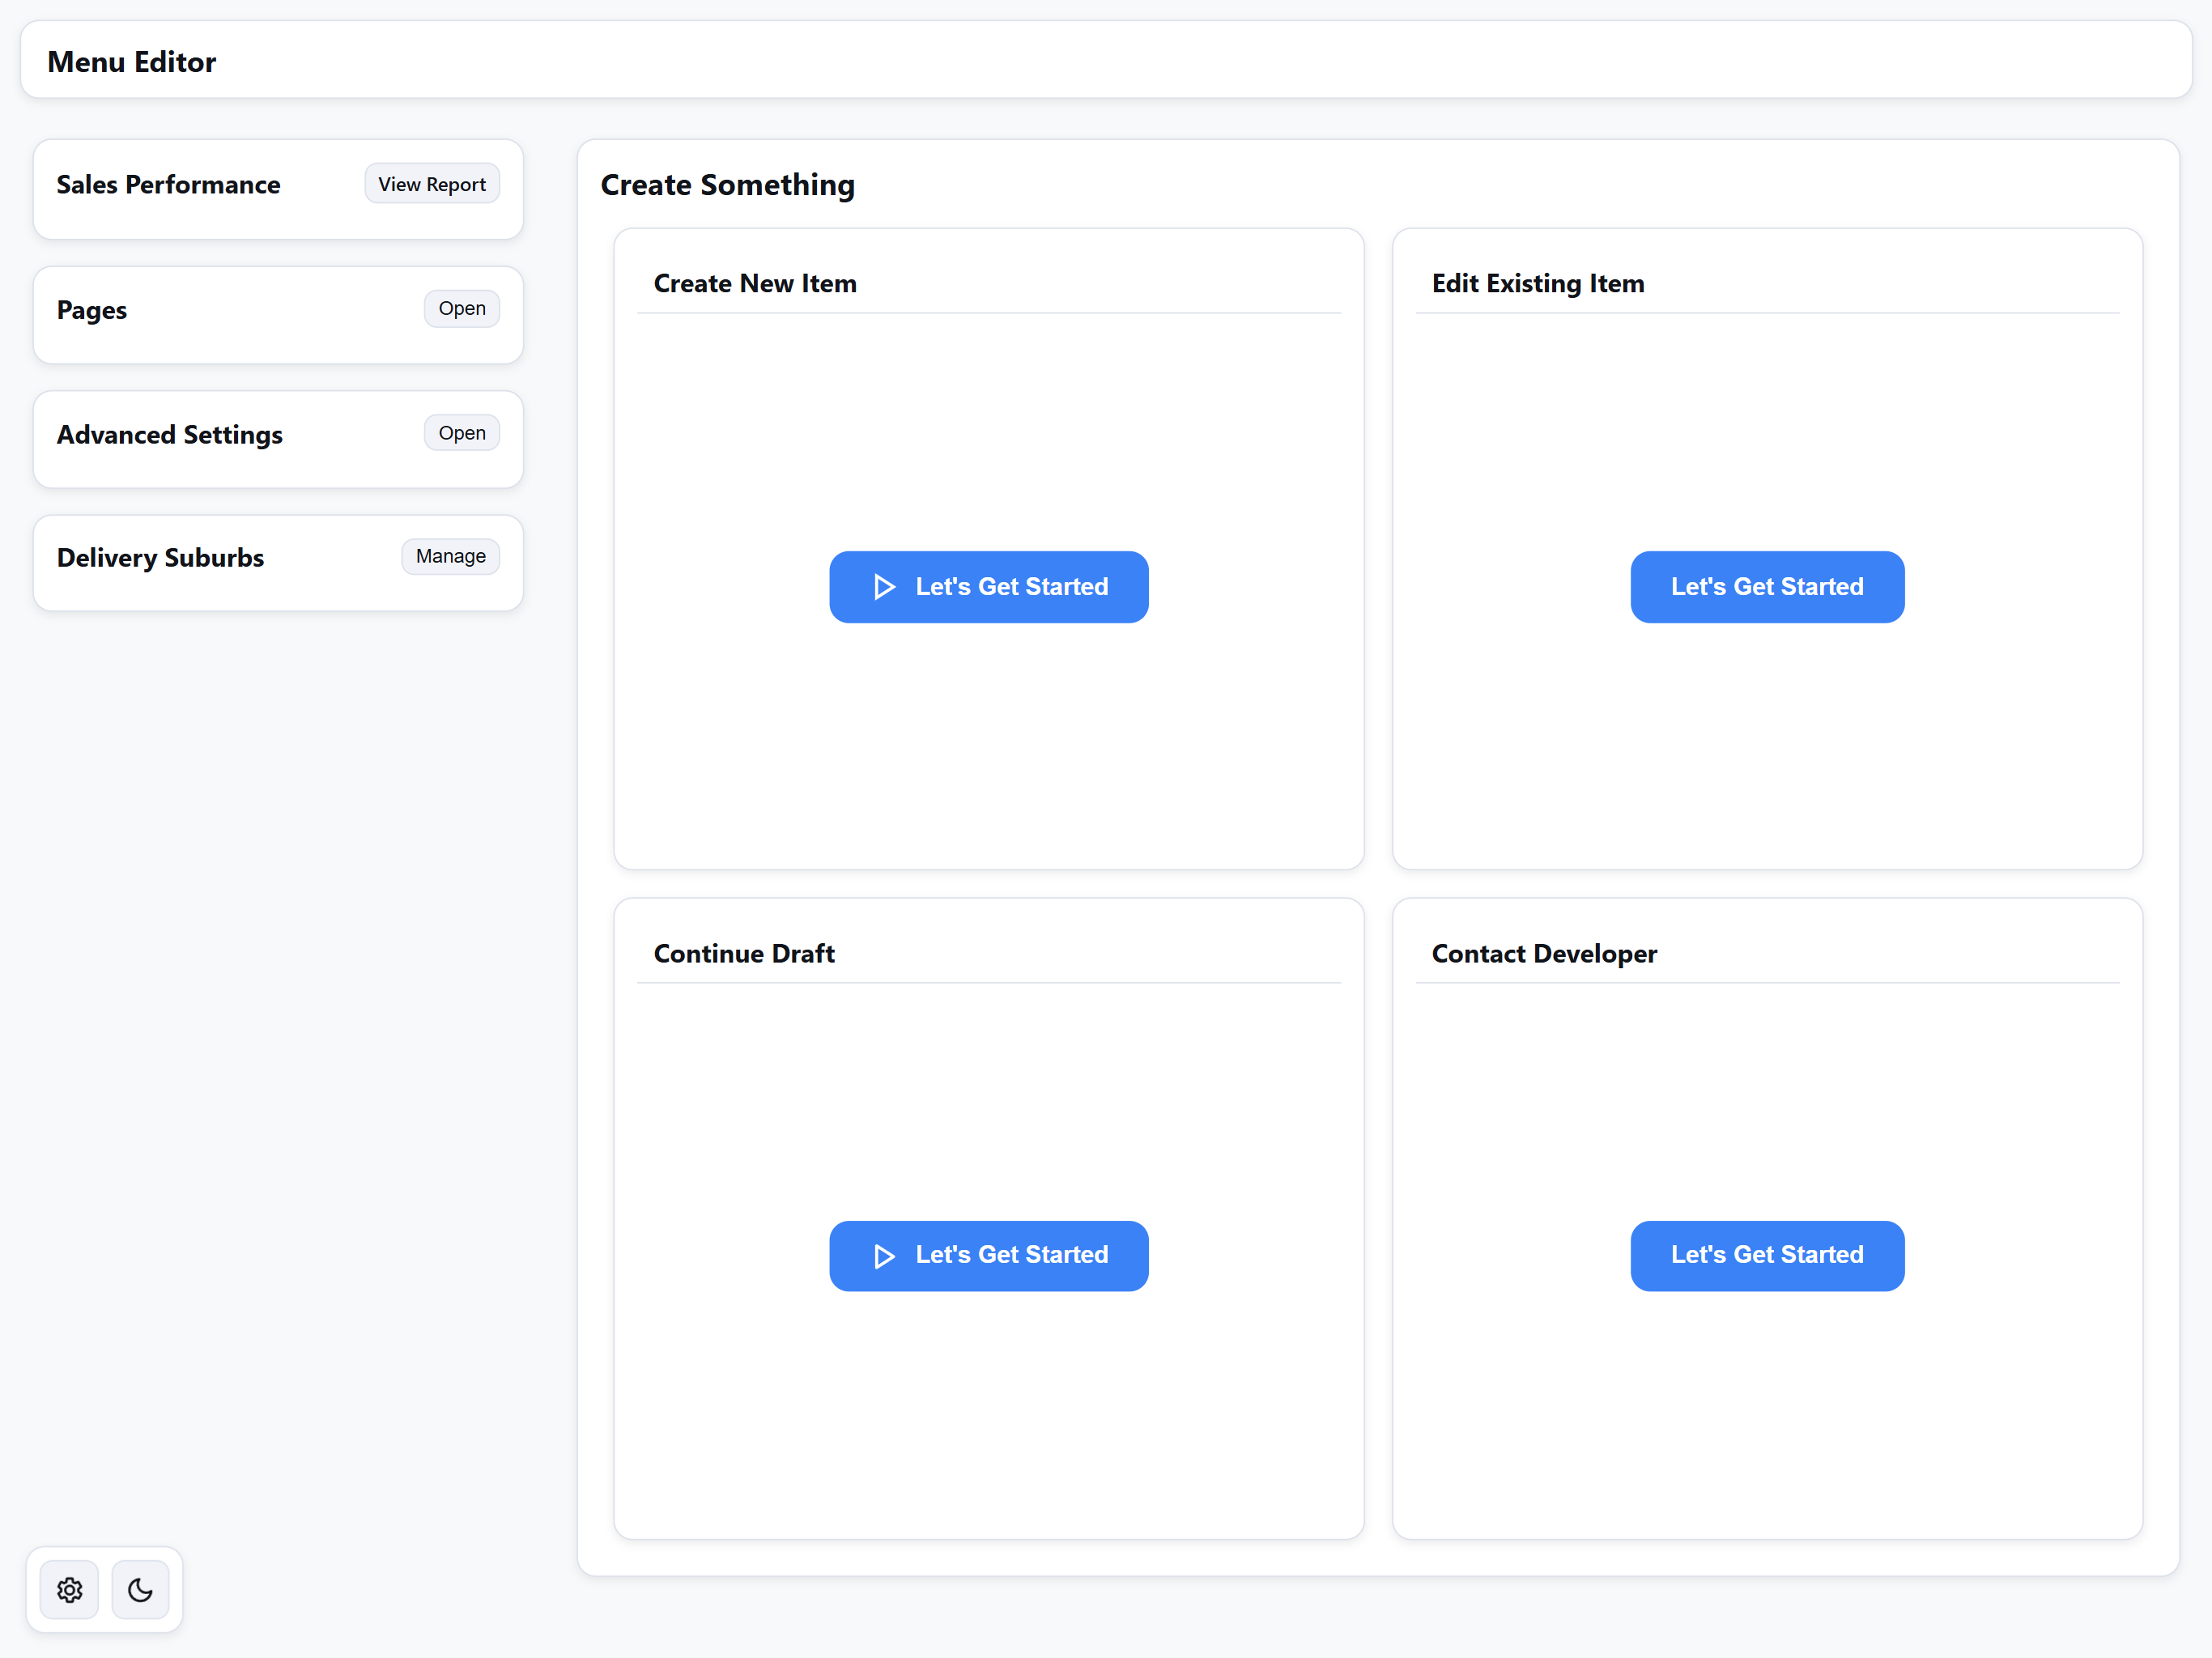
Task: Click the Delivery Suburbs card label
Action: (x=160, y=558)
